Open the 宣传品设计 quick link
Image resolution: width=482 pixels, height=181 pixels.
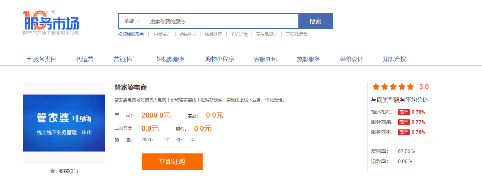point(266,34)
